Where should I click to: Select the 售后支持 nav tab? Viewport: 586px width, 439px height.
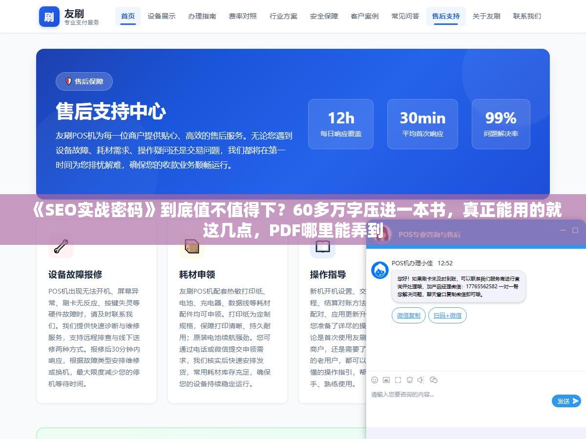pos(446,16)
